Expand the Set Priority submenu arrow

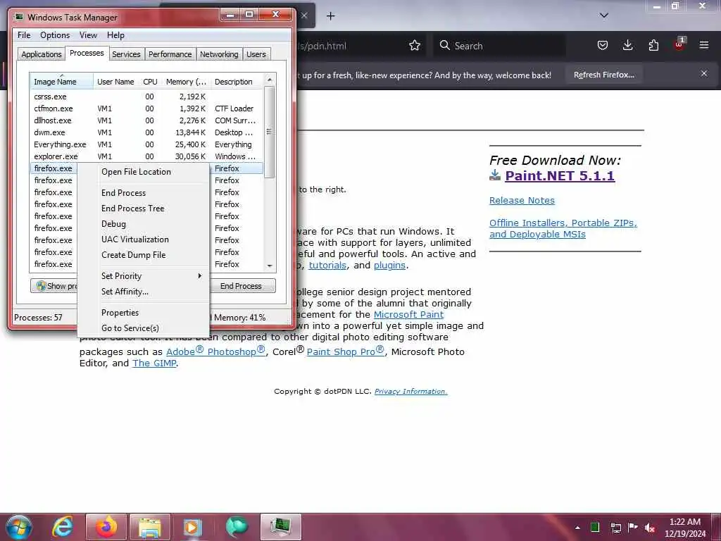coord(199,275)
